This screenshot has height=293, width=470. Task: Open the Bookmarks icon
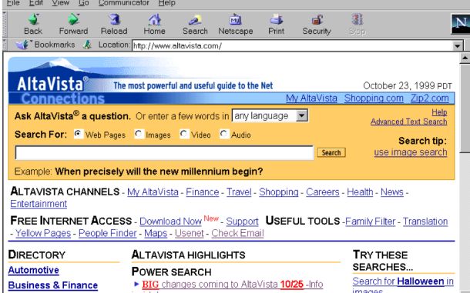[x=22, y=45]
